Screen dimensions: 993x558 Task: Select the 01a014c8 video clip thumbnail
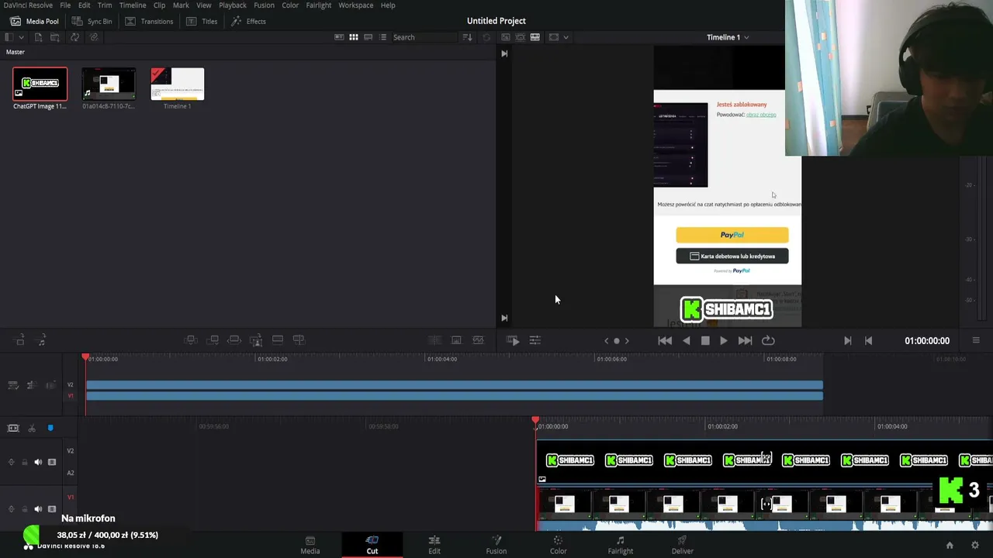[x=109, y=84]
